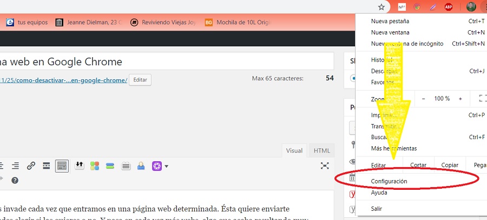
Task: Open the 'tus equipos' bookmark
Action: point(27,22)
